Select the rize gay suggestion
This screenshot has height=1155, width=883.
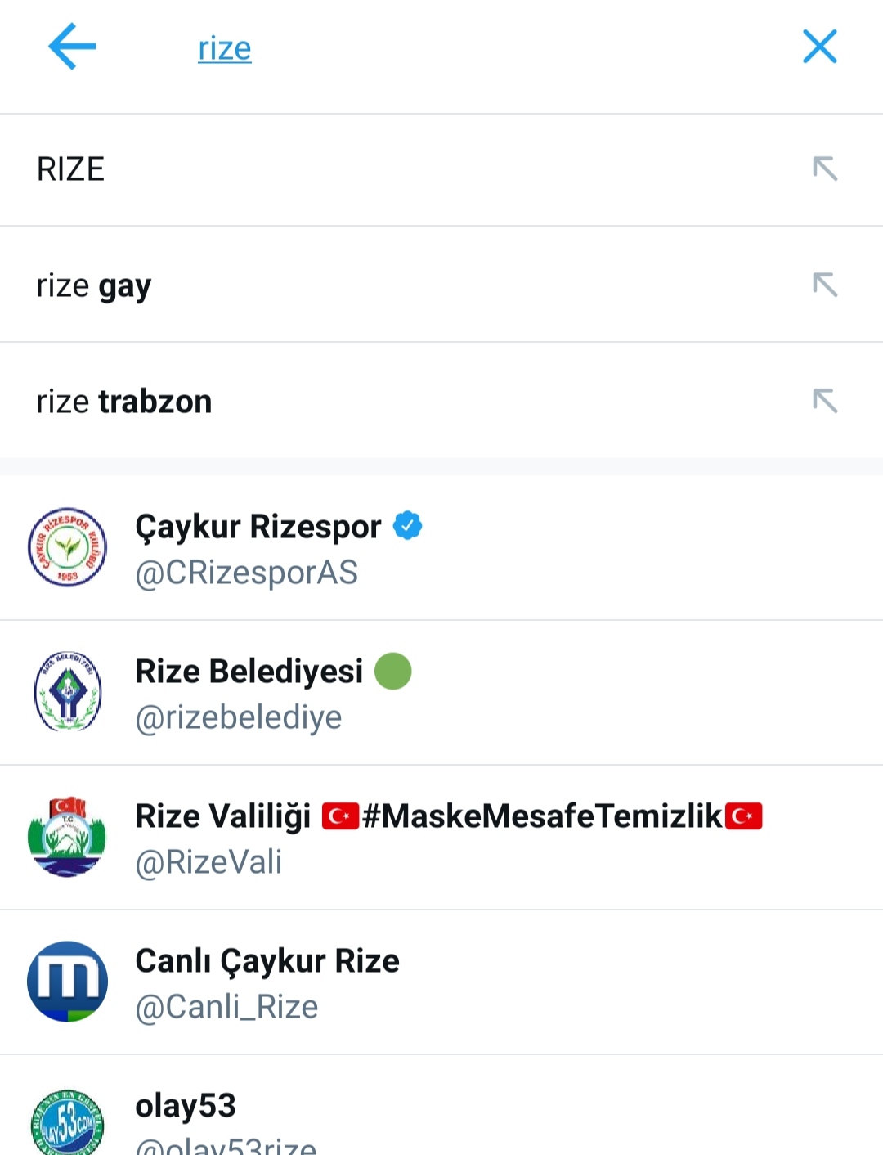click(441, 285)
